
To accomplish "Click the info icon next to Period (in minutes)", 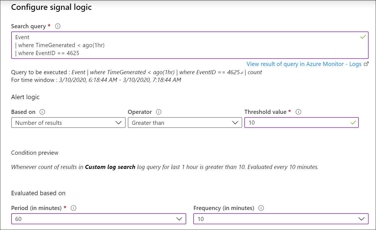I will click(x=73, y=208).
